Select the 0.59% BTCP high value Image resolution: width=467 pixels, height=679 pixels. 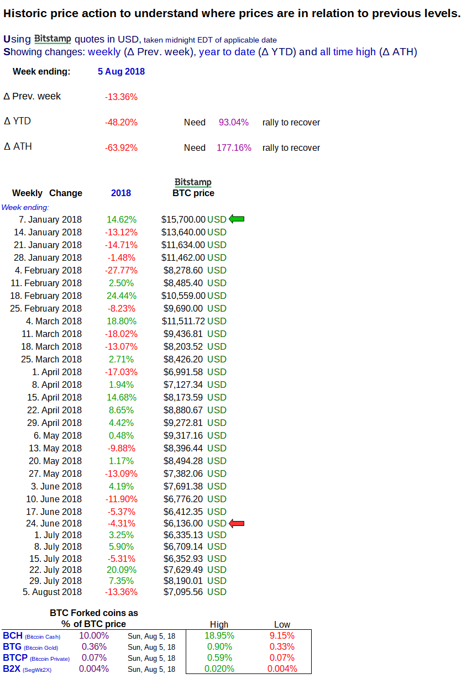[219, 658]
